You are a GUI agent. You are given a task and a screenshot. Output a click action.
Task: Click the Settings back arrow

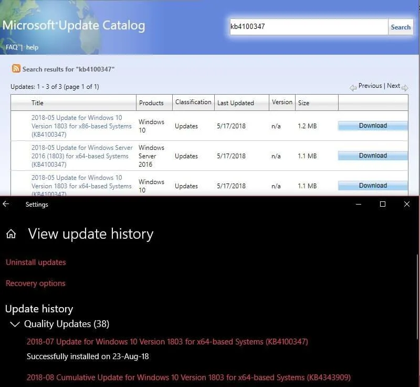pos(6,204)
